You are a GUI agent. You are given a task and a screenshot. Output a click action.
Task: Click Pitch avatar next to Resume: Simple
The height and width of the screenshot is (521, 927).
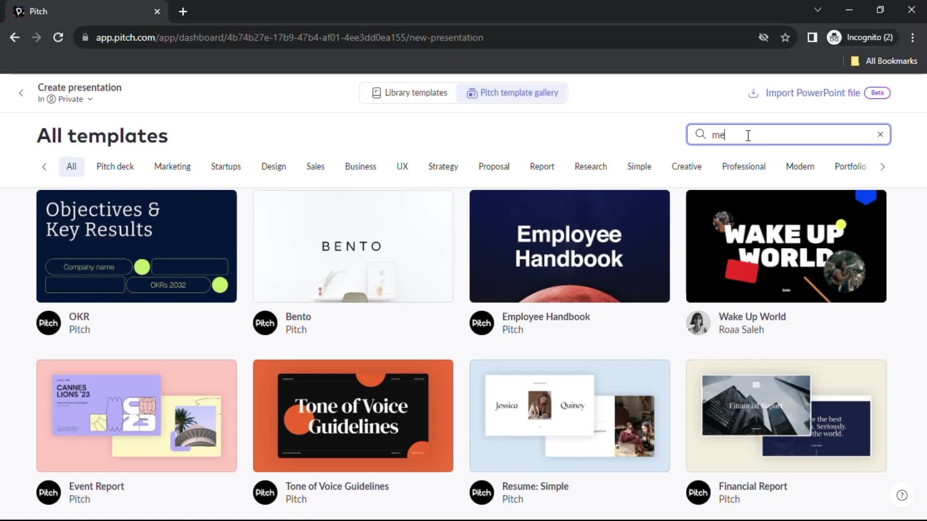[482, 493]
